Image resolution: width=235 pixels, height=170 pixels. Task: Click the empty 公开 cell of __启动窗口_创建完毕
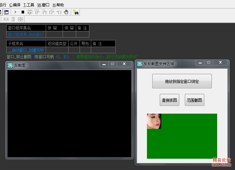pos(74,50)
